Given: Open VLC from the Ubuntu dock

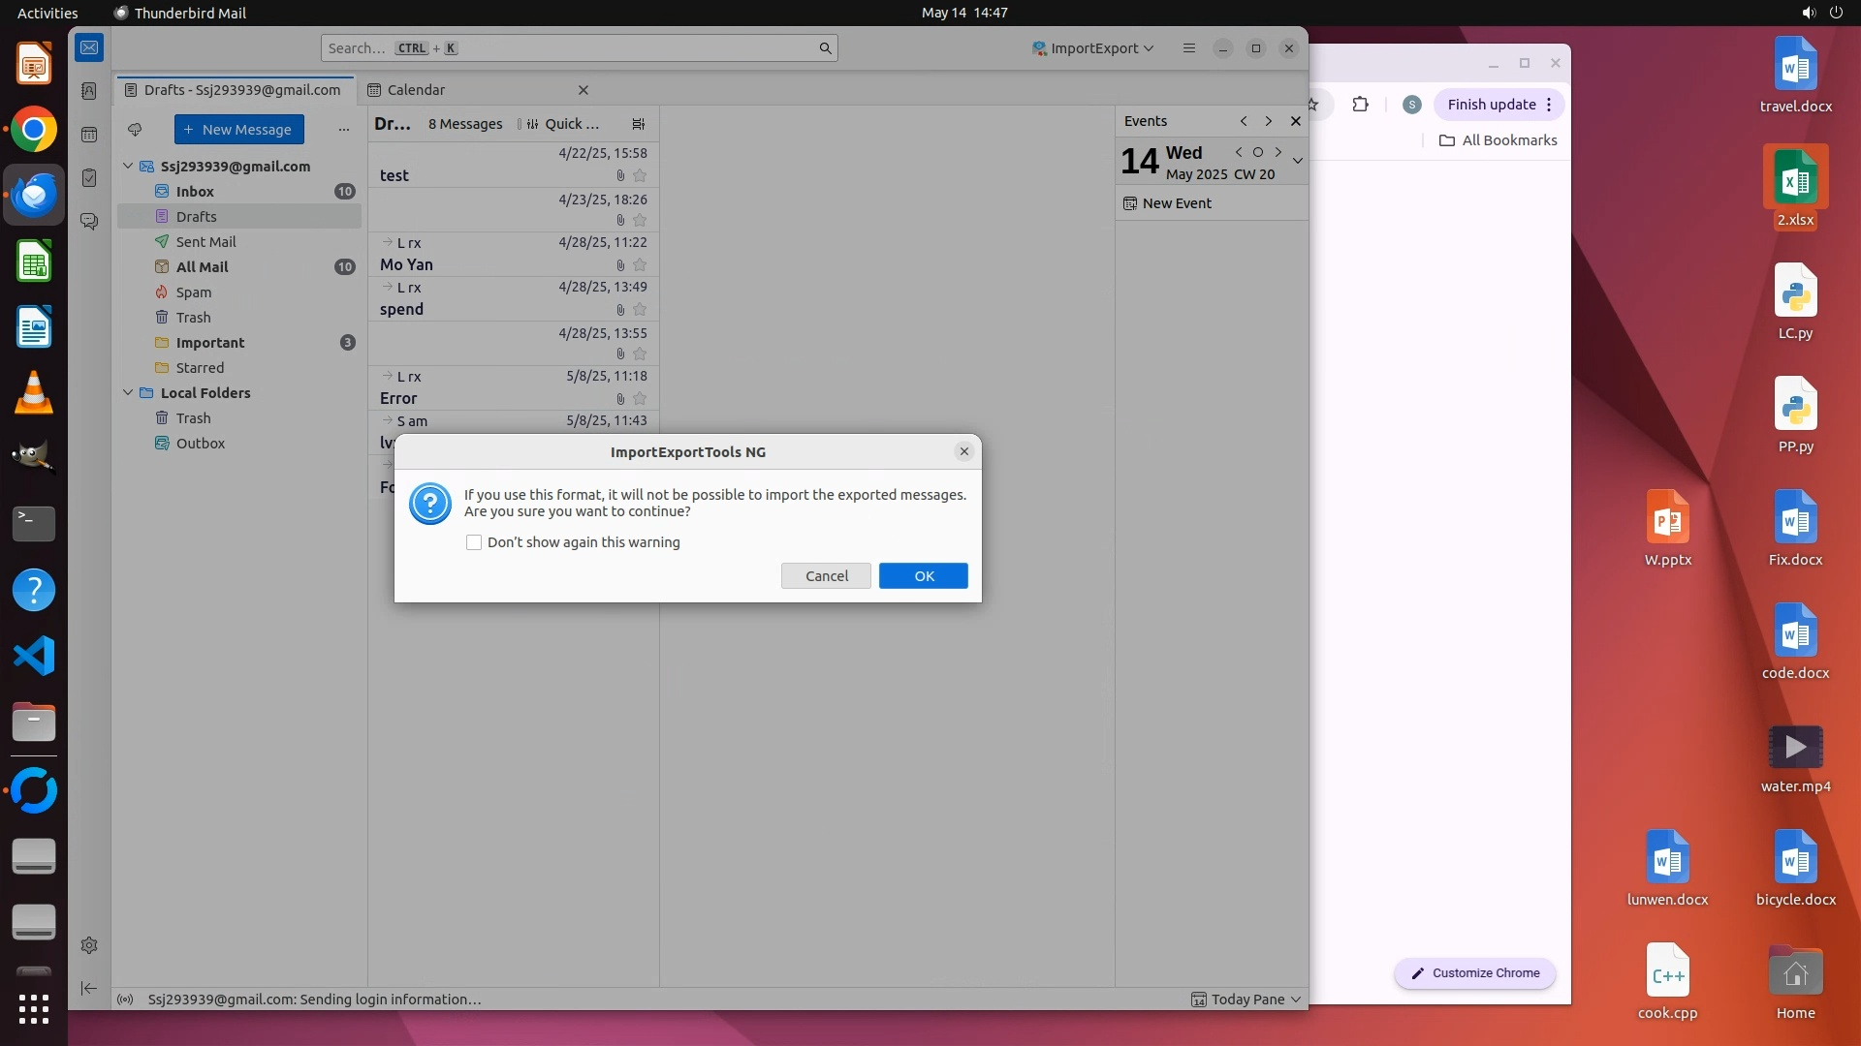Looking at the screenshot, I should click(34, 393).
